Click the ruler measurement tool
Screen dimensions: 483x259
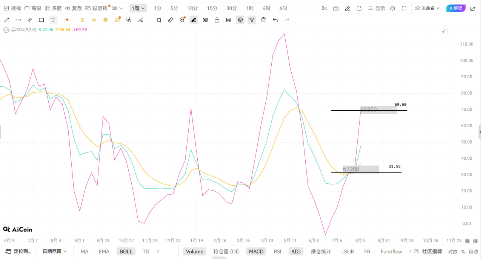[x=170, y=20]
